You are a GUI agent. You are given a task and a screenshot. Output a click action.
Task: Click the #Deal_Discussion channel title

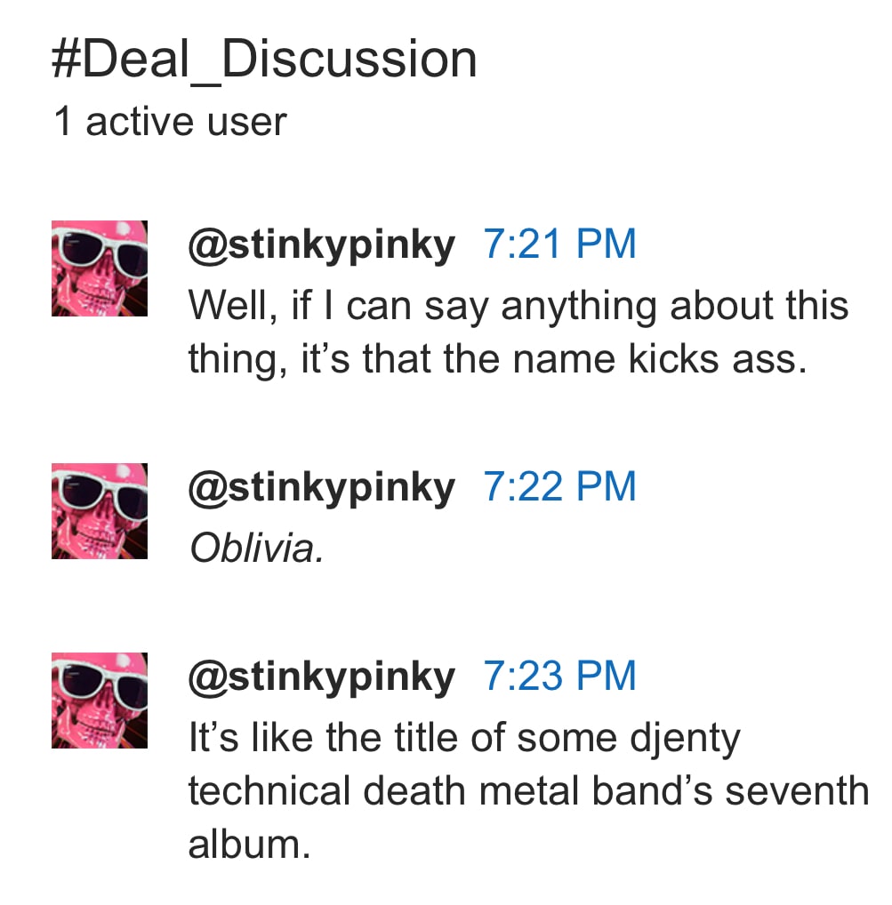(x=264, y=60)
